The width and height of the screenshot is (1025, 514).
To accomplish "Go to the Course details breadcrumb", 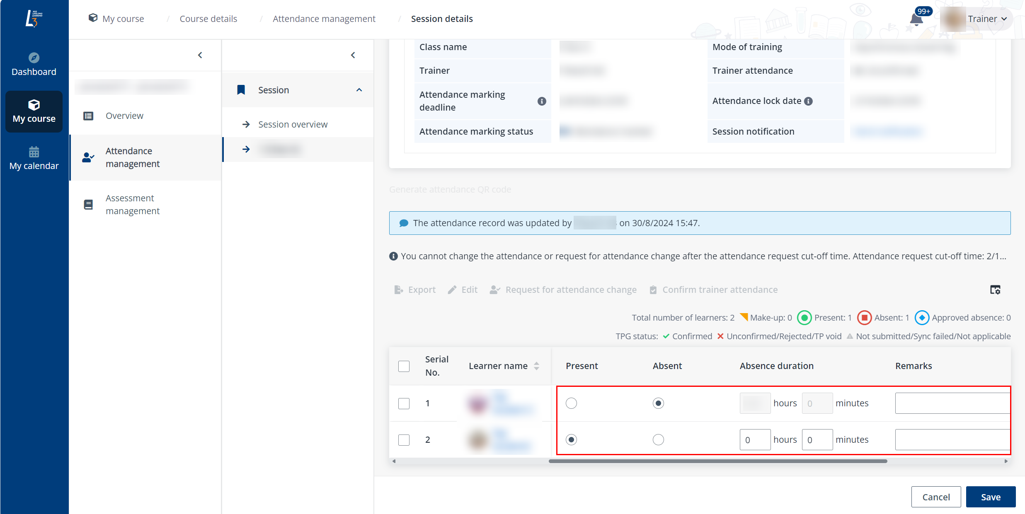I will (208, 19).
